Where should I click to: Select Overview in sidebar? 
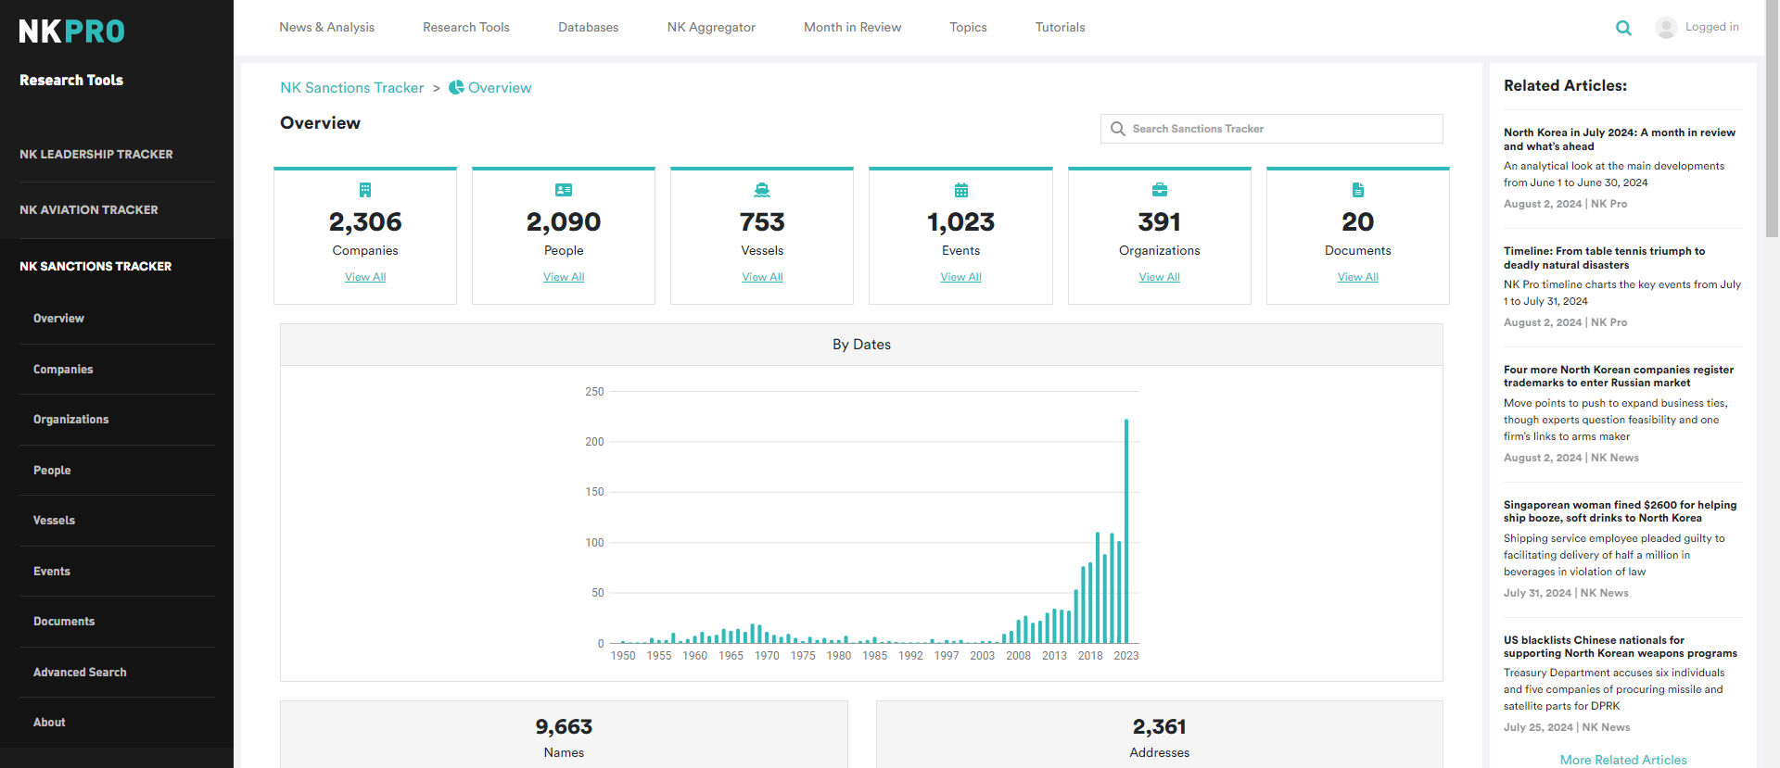pyautogui.click(x=58, y=319)
